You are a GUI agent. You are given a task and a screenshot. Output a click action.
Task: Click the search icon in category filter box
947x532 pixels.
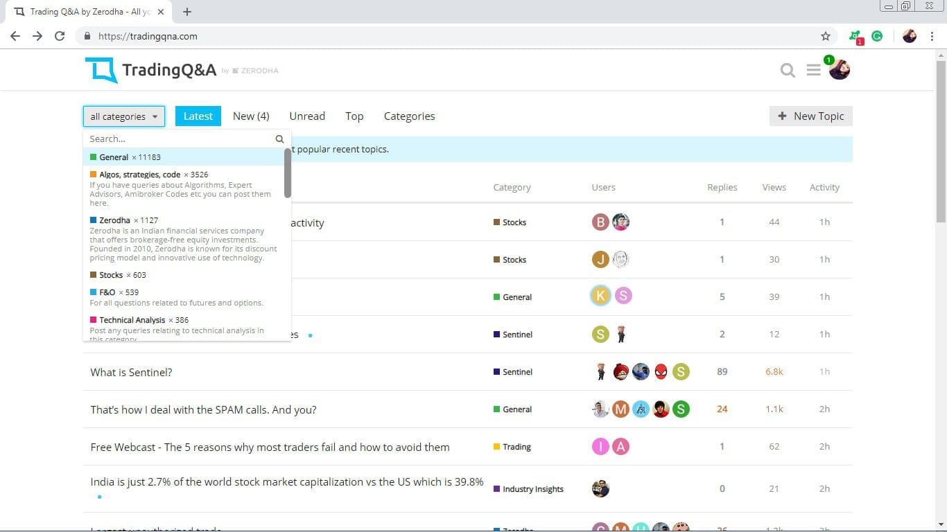279,139
